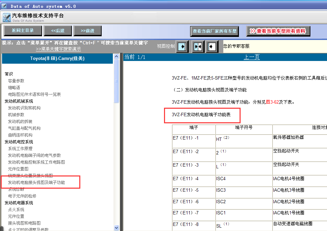Click the sidebar vertical scrollbar thumb
Viewport: 327px width, 231px height.
coord(116,81)
